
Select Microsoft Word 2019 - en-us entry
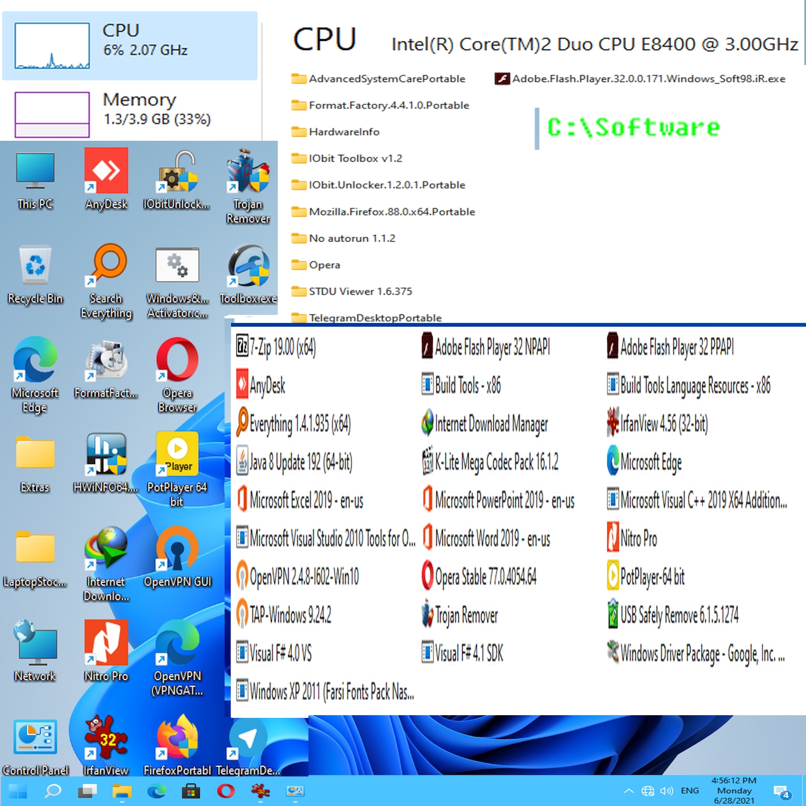tap(486, 538)
